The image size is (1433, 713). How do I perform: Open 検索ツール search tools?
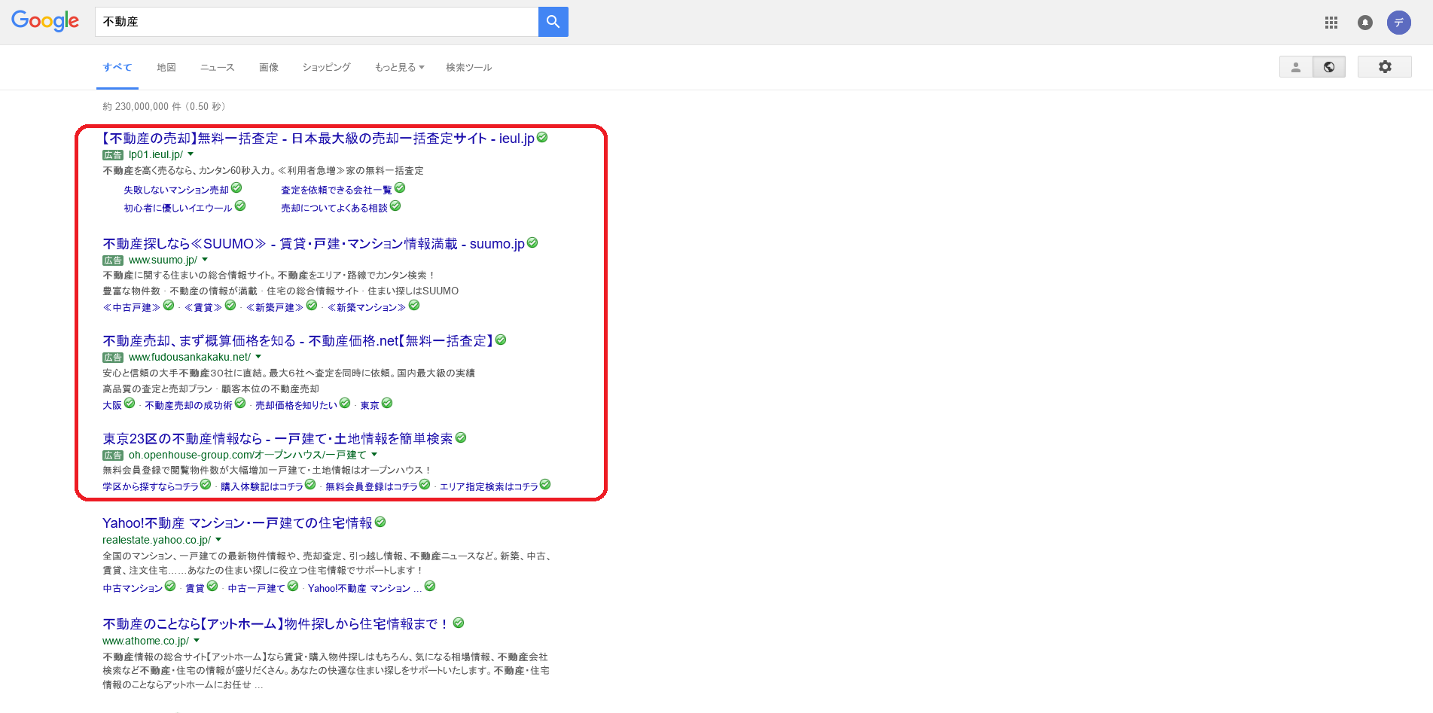pos(469,68)
